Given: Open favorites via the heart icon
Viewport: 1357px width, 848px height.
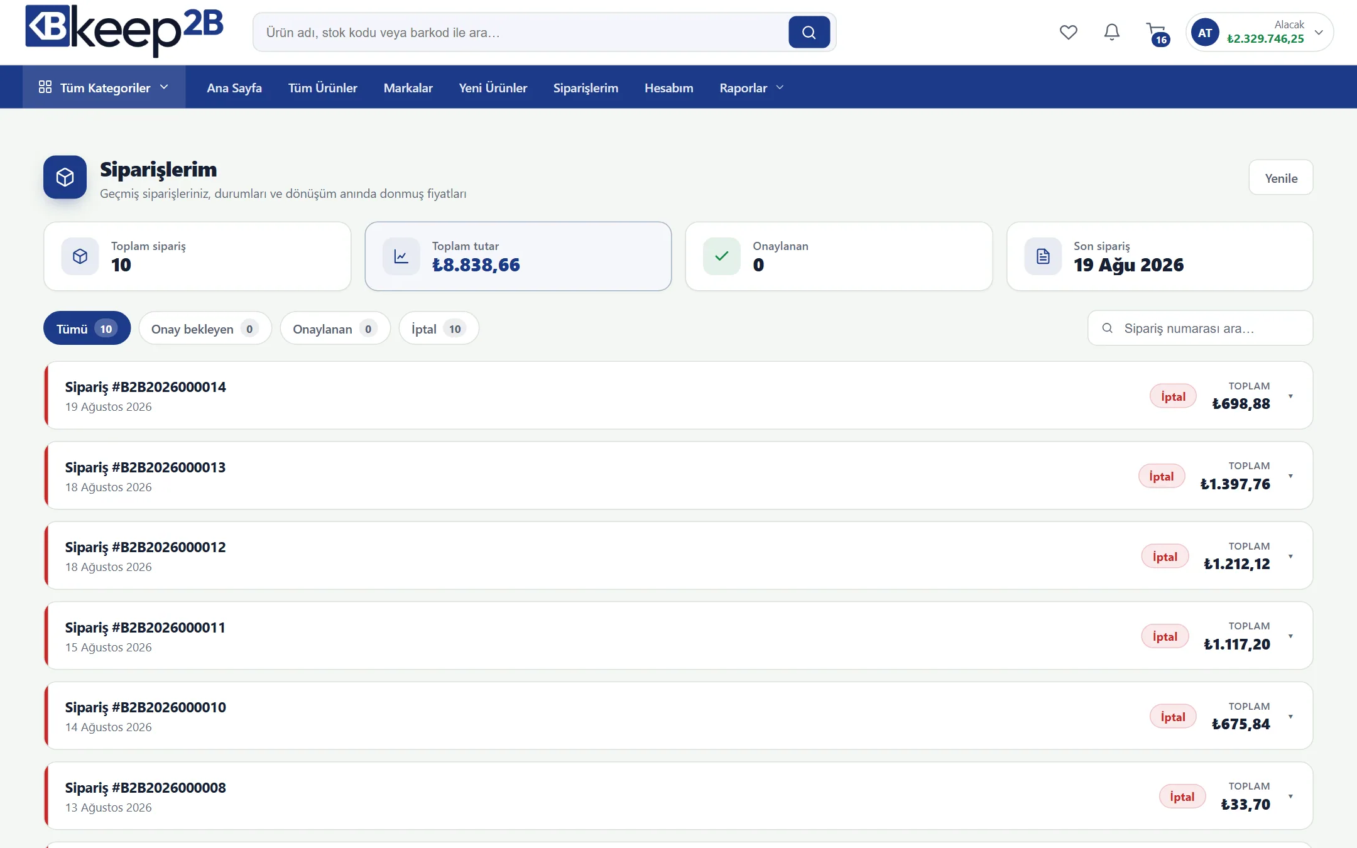Looking at the screenshot, I should click(x=1068, y=32).
